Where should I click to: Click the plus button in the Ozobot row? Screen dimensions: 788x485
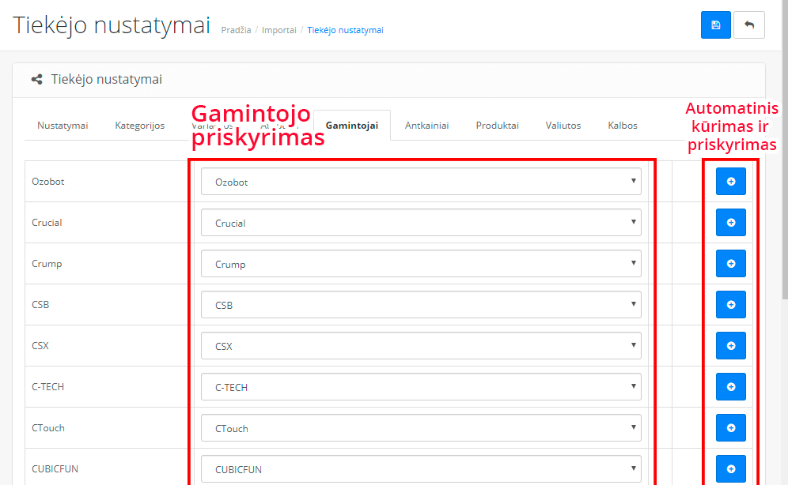click(731, 182)
